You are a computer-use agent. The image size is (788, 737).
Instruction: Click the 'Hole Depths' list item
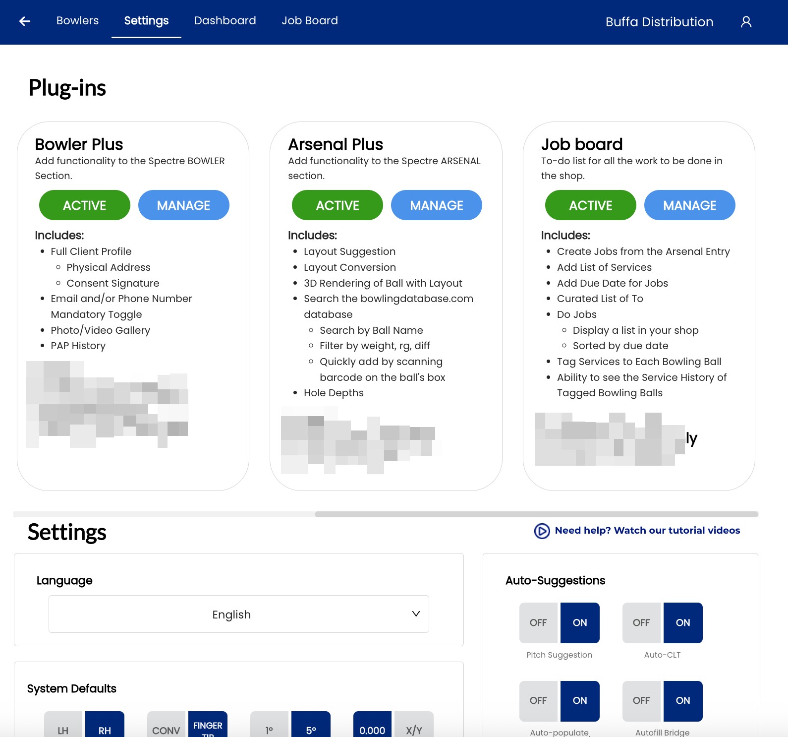334,393
